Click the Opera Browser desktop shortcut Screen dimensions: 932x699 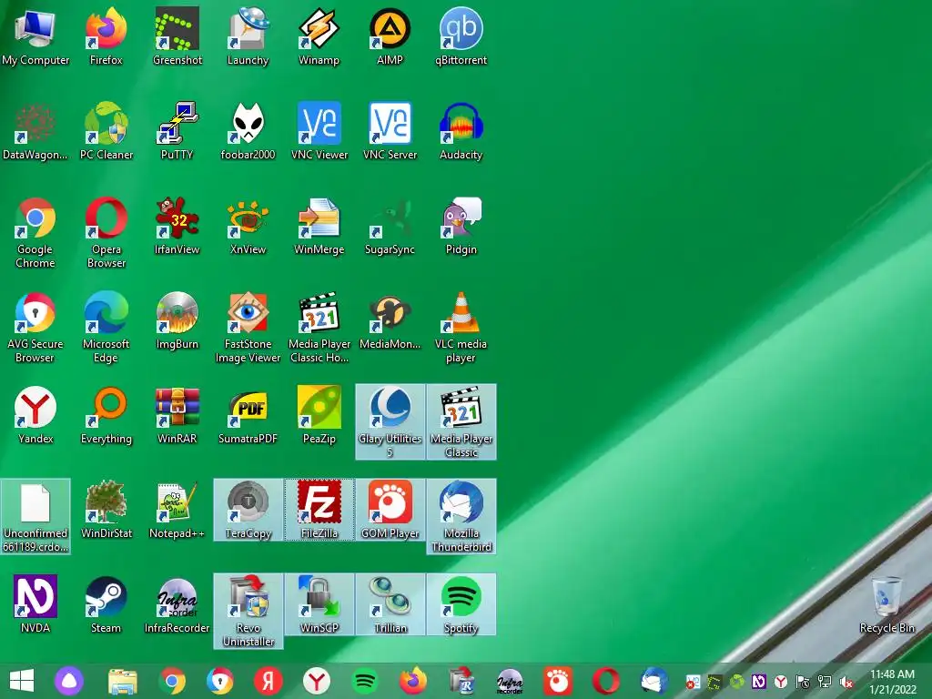[x=106, y=232]
